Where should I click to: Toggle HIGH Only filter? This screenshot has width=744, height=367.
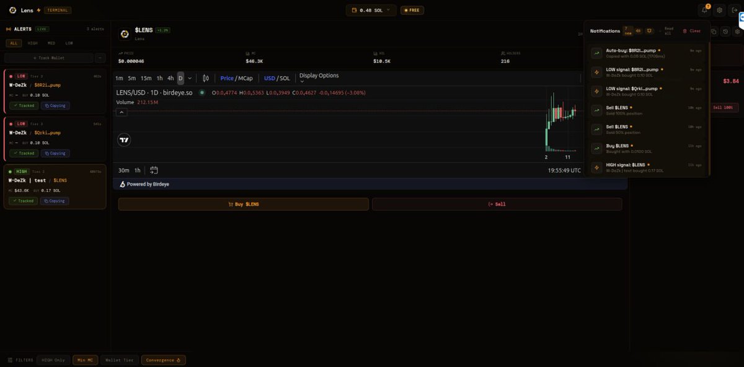point(54,360)
